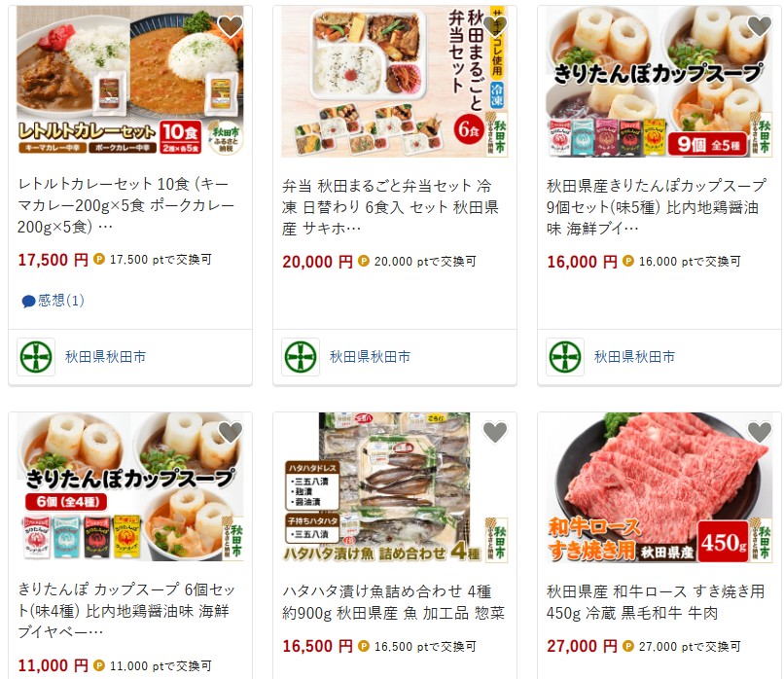Open the 感想(1) review link
Image resolution: width=784 pixels, height=679 pixels.
[53, 301]
